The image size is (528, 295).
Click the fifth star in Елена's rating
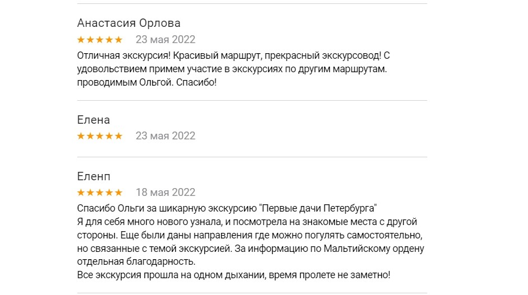118,136
